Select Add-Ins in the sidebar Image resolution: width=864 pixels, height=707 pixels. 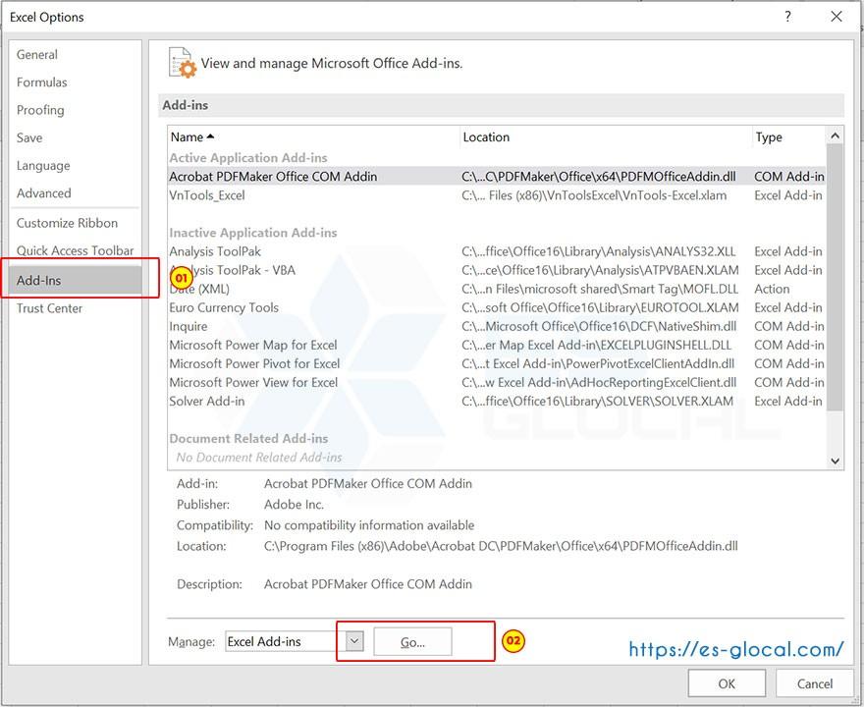tap(76, 281)
